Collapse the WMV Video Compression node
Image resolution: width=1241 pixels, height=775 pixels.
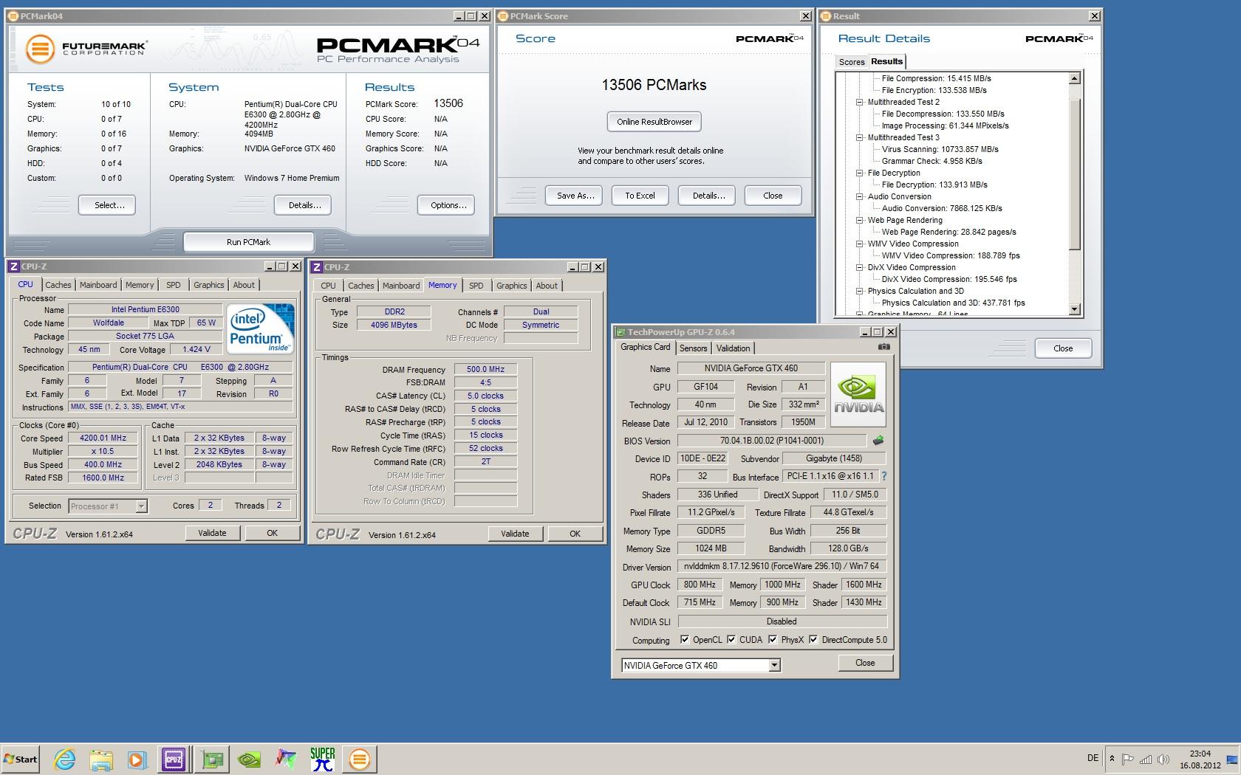pyautogui.click(x=860, y=244)
